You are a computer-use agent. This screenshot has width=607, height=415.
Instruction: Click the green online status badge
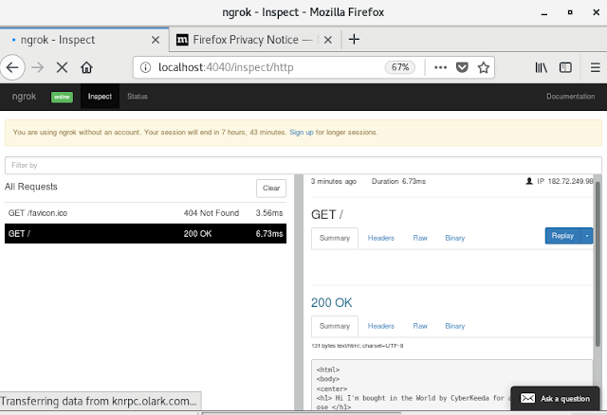(62, 97)
